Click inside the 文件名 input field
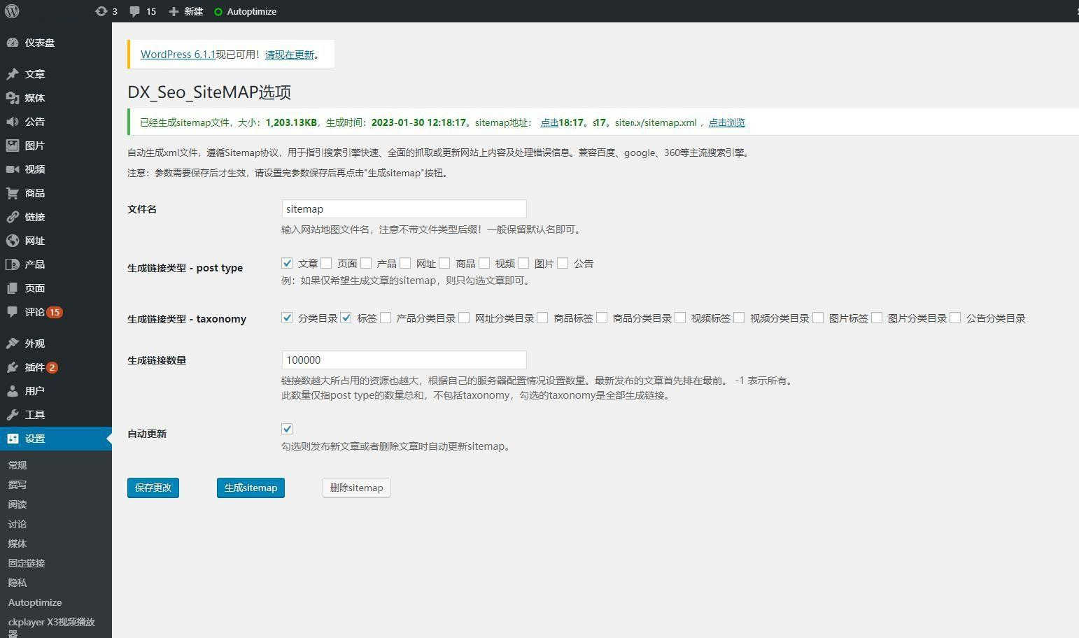The height and width of the screenshot is (638, 1079). (x=403, y=208)
